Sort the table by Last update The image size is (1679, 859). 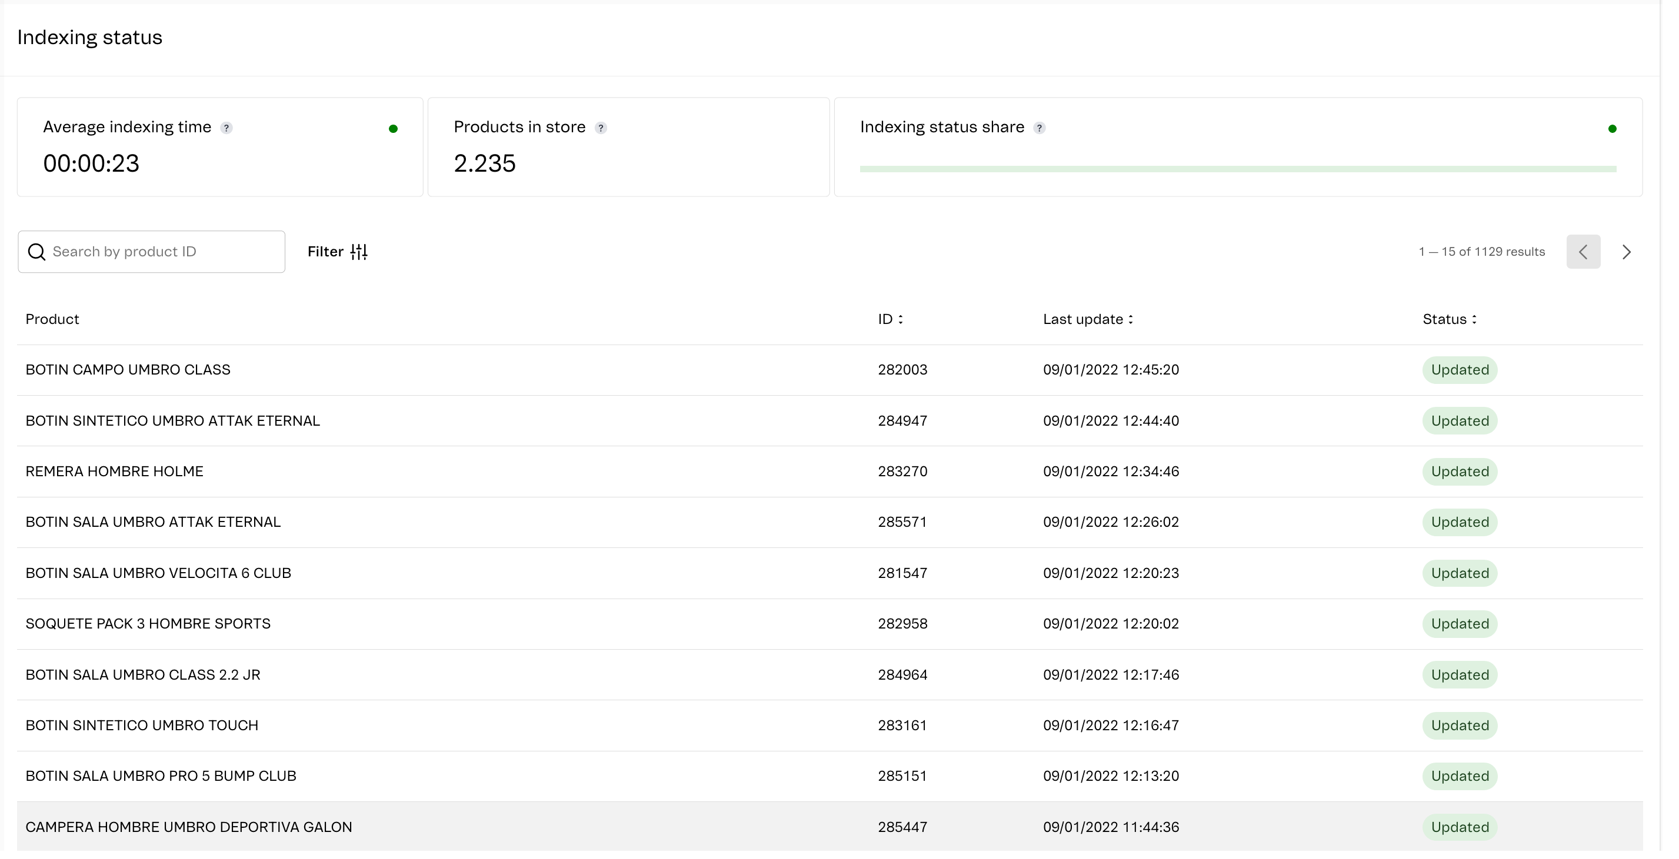point(1131,319)
